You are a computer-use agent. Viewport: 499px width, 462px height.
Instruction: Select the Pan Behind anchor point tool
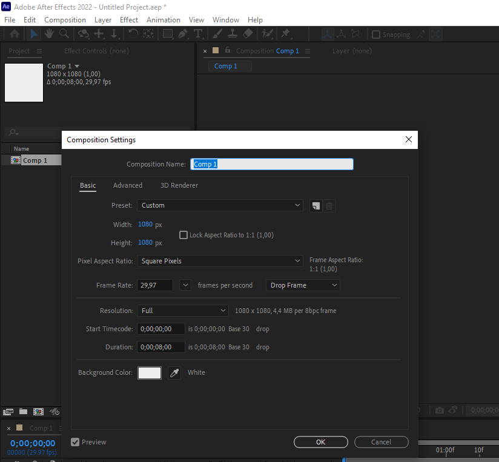coord(148,34)
